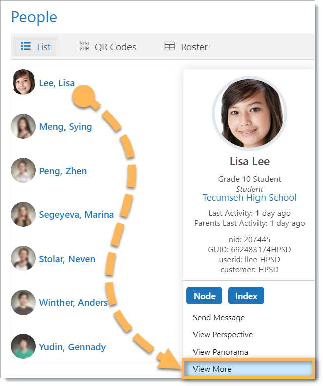This screenshot has width=323, height=386.
Task: Click the Lisa Lee name heading in the card
Action: (249, 162)
